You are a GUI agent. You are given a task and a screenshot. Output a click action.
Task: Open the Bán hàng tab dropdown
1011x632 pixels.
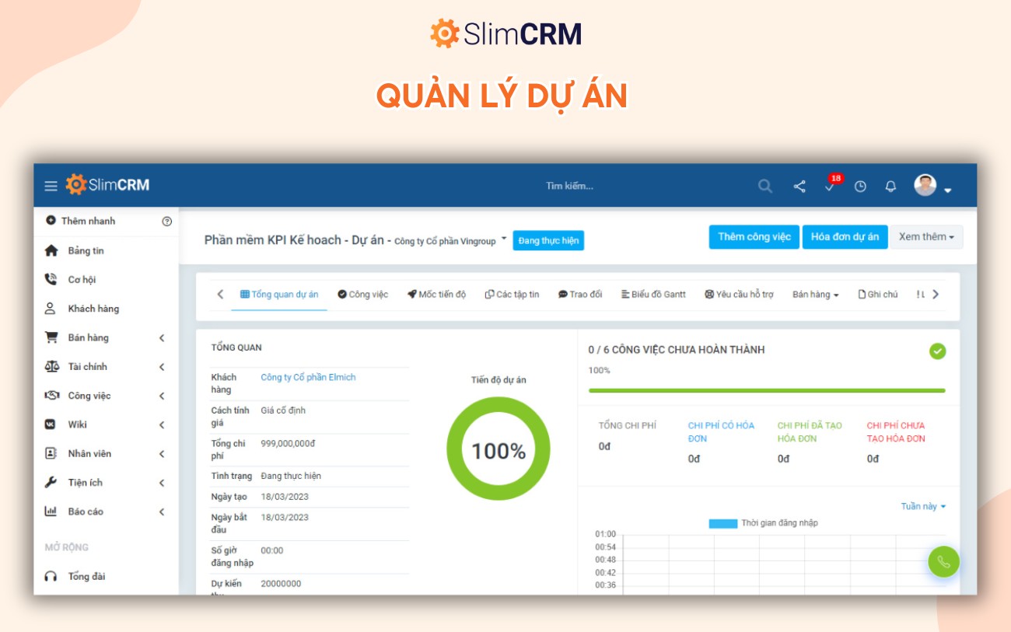815,295
